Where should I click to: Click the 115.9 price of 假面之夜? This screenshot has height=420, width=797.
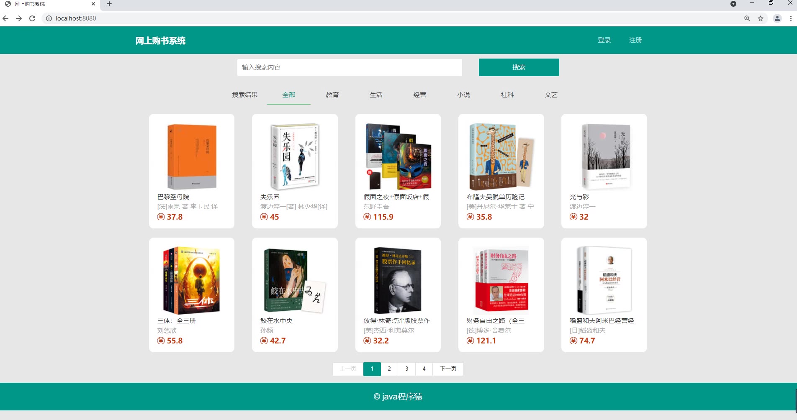coord(379,217)
